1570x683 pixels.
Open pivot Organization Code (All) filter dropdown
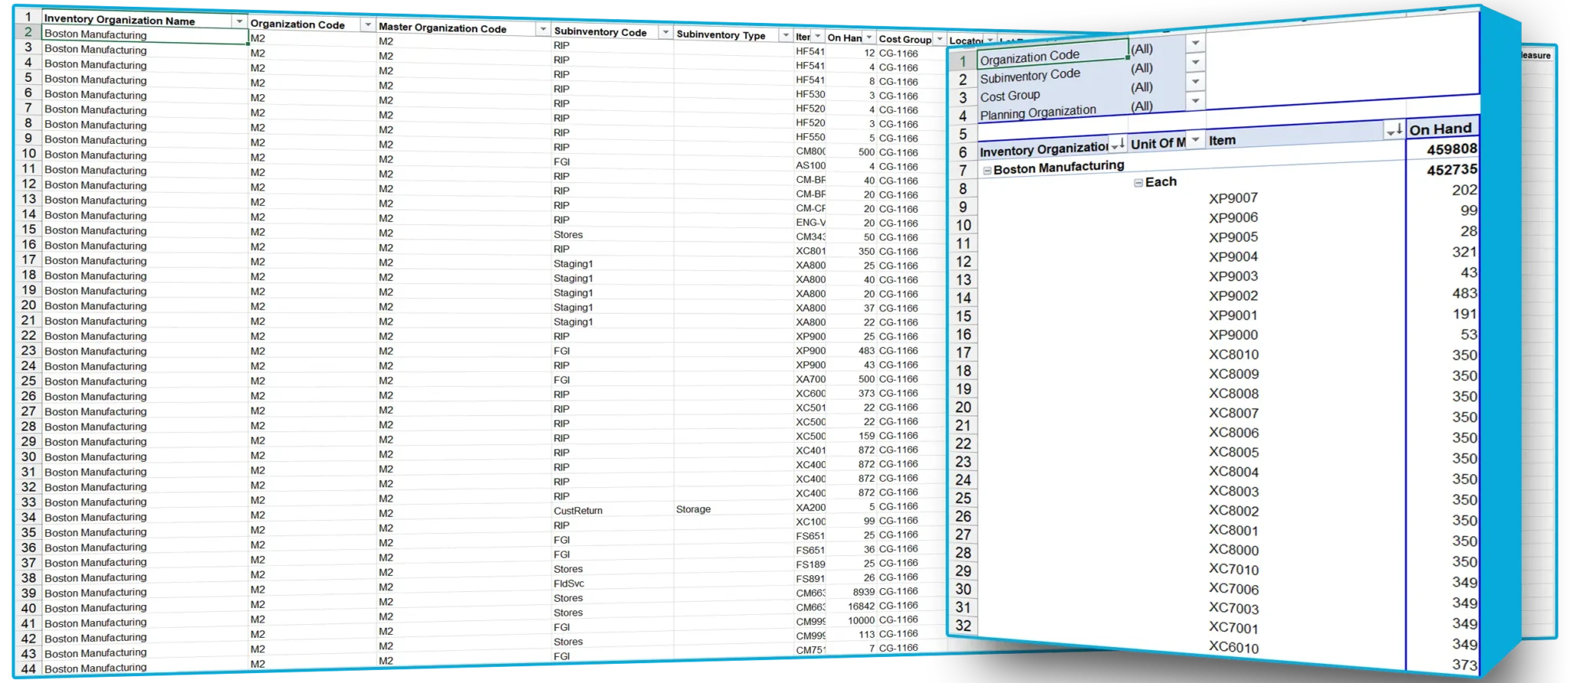click(x=1195, y=44)
